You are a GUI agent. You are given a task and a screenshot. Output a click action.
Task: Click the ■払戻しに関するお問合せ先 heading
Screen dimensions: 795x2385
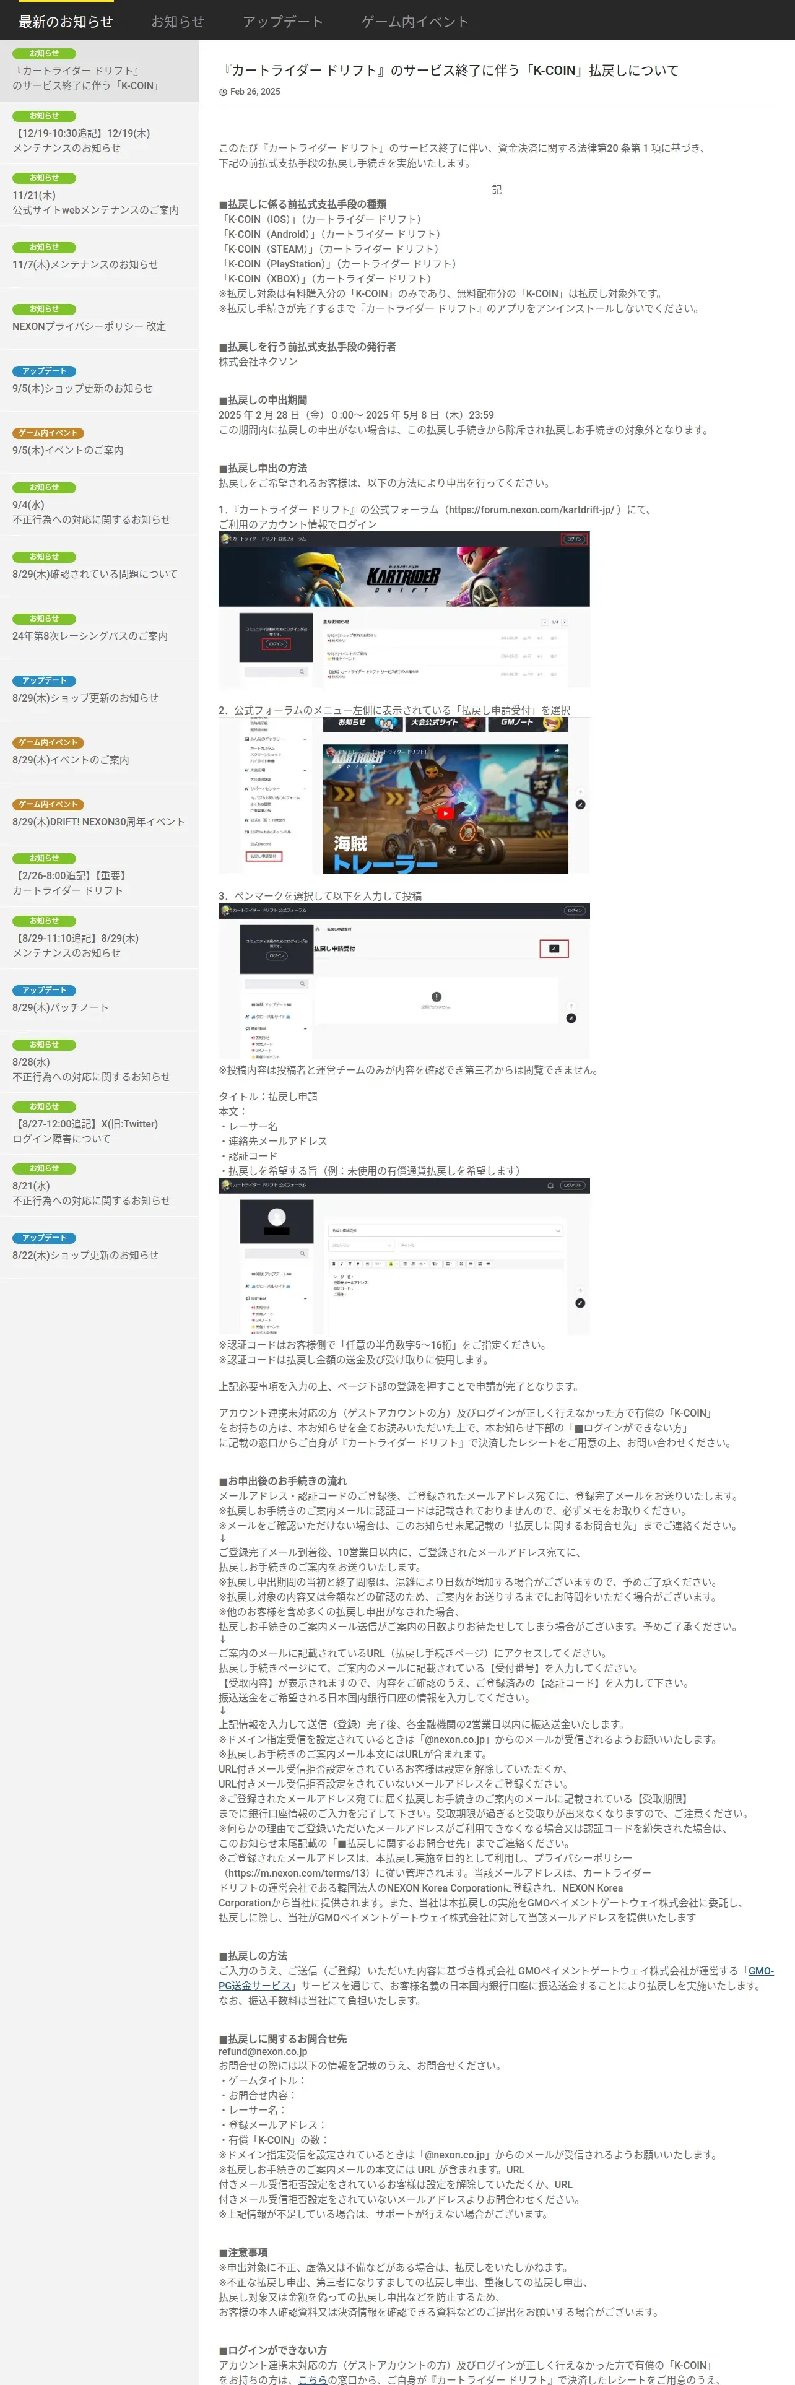(282, 2038)
